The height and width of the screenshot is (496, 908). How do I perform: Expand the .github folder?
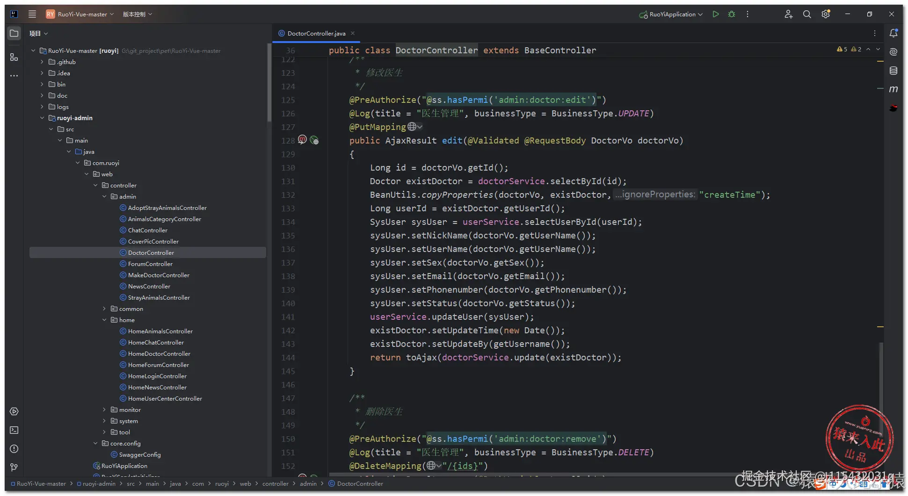(42, 62)
